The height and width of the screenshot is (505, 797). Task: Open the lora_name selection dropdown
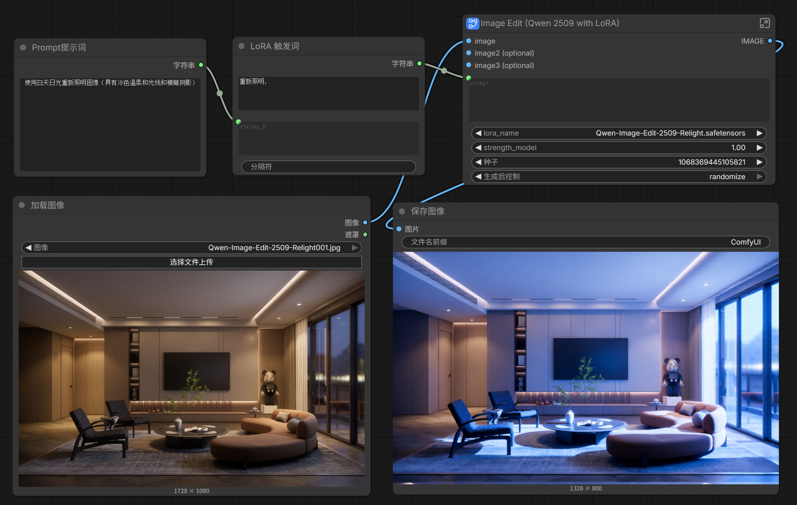tap(618, 133)
